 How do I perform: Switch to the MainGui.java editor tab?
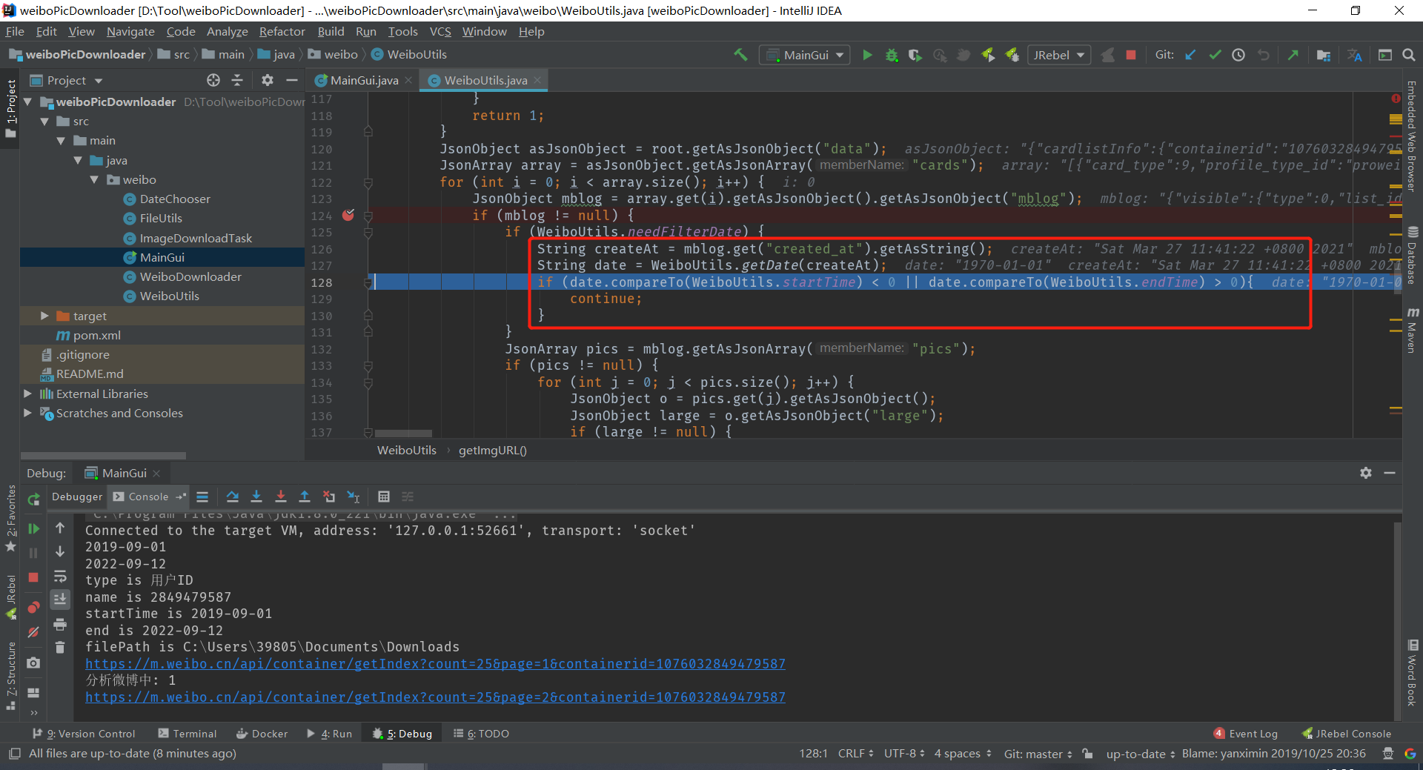[363, 80]
